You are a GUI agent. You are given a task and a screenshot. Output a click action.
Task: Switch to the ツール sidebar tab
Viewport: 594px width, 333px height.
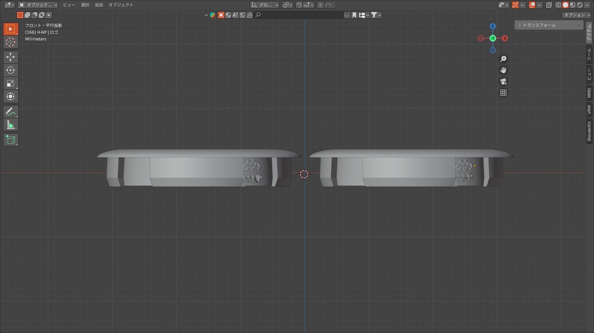[589, 55]
